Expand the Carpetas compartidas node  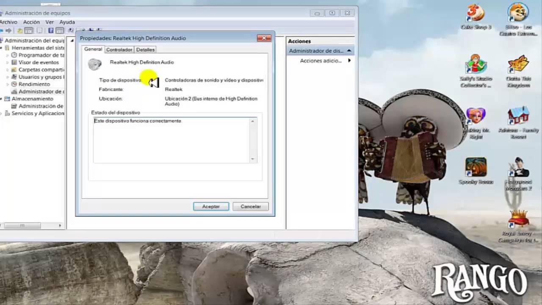(7, 69)
